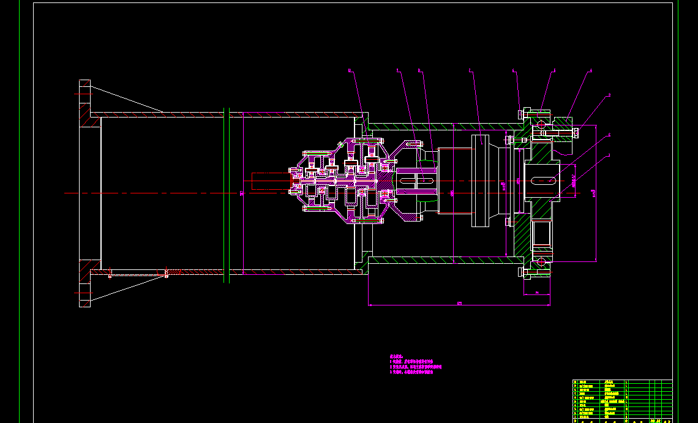Click the overall length dimension under the assembly
This screenshot has height=423, width=698.
pos(459,304)
